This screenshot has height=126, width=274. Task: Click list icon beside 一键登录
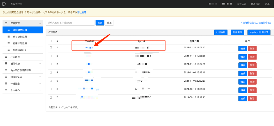point(6,83)
